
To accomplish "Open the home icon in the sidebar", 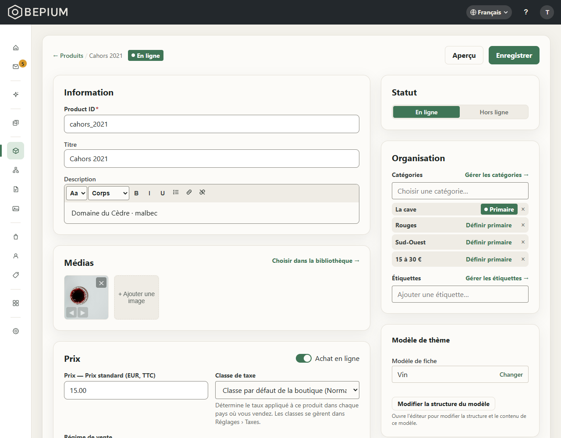I will point(16,48).
